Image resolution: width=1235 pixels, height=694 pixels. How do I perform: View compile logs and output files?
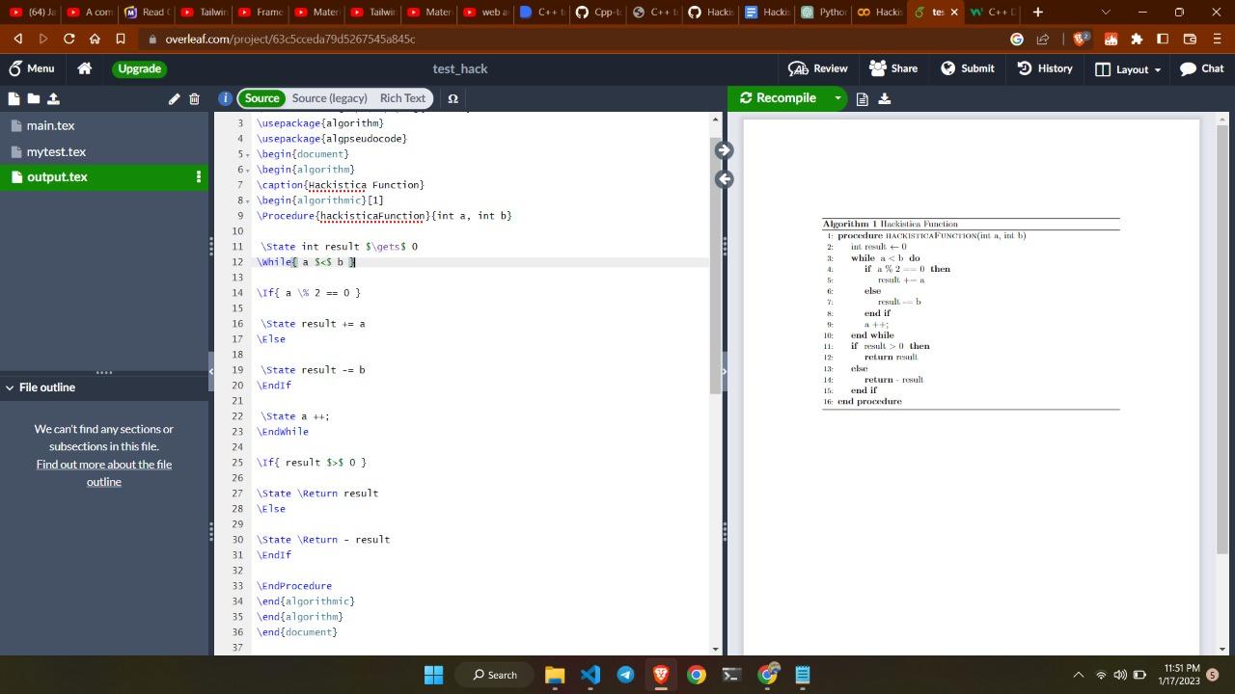tap(863, 98)
